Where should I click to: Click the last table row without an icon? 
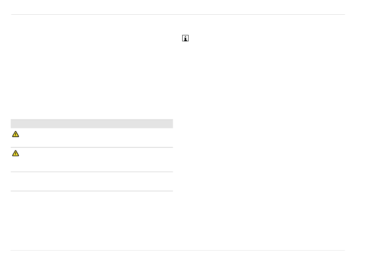tap(92, 181)
